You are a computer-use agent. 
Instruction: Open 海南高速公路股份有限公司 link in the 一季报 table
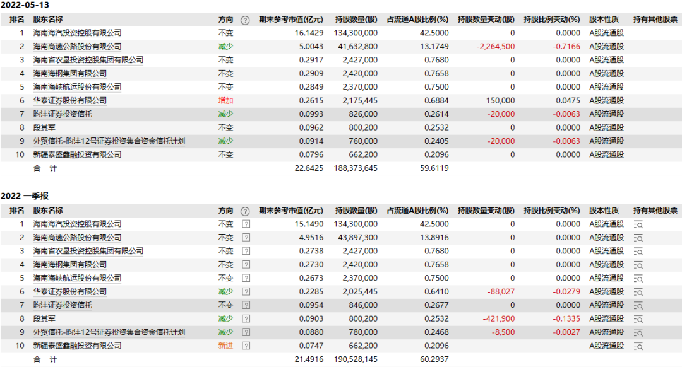point(78,238)
